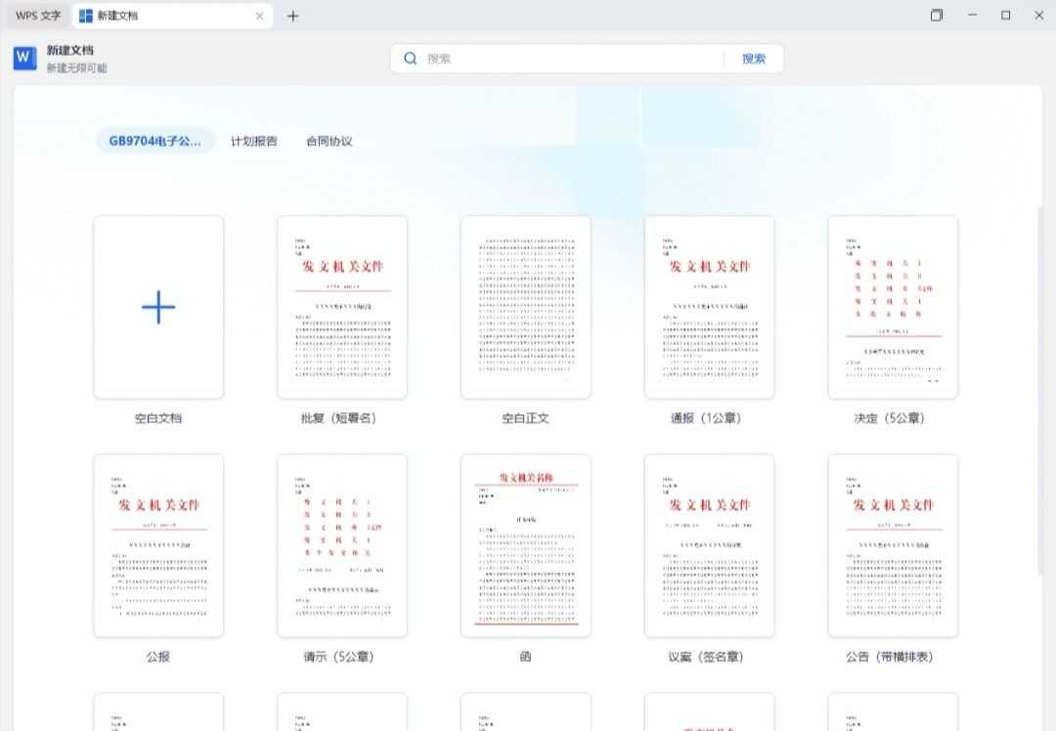Open the 批复（短署名） template
Image resolution: width=1056 pixels, height=731 pixels.
tap(342, 307)
